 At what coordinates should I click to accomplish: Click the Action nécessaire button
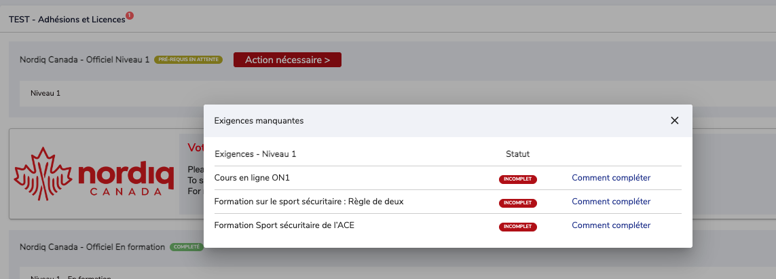pyautogui.click(x=288, y=60)
